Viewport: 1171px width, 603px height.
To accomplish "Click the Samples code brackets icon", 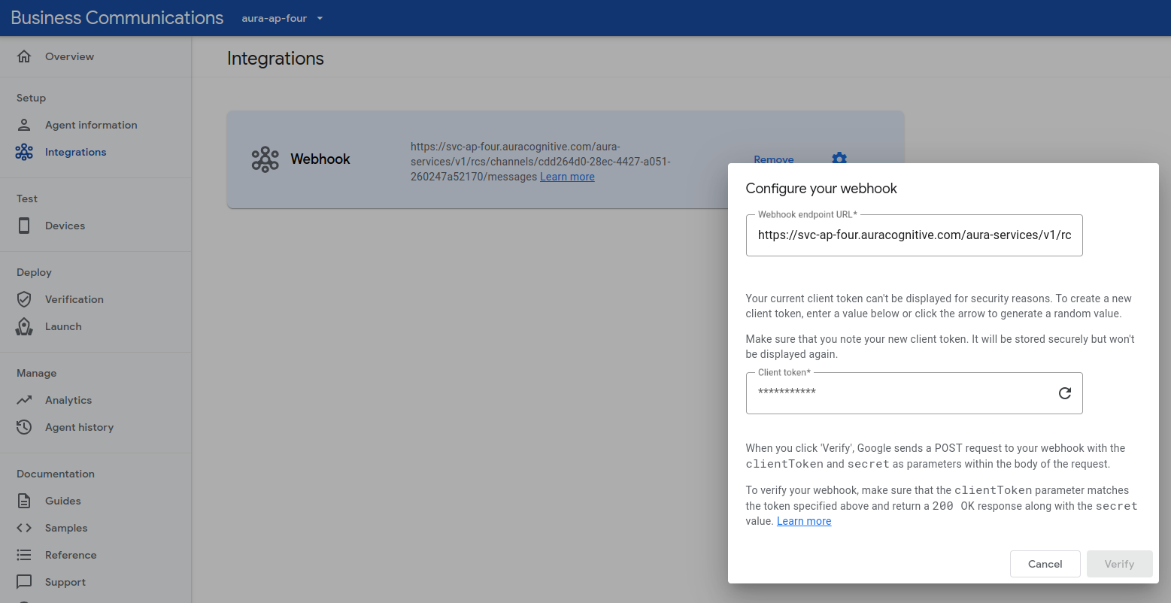I will point(24,528).
